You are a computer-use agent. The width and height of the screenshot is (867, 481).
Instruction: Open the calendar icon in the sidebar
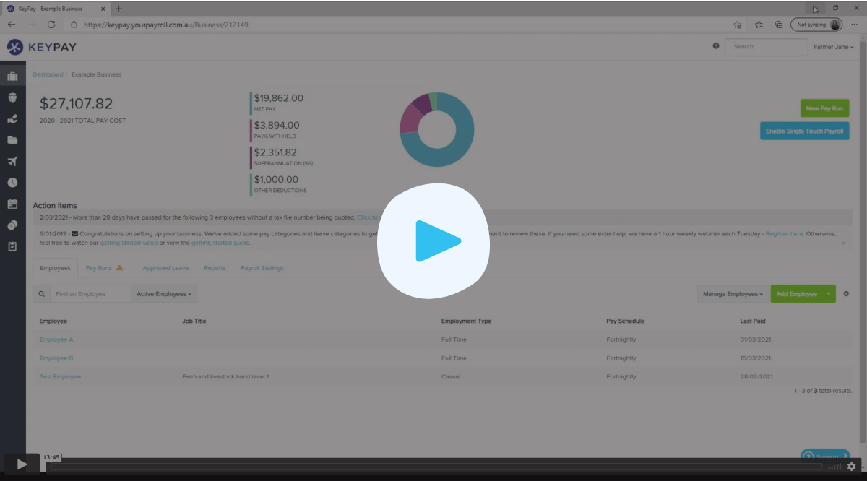point(13,204)
